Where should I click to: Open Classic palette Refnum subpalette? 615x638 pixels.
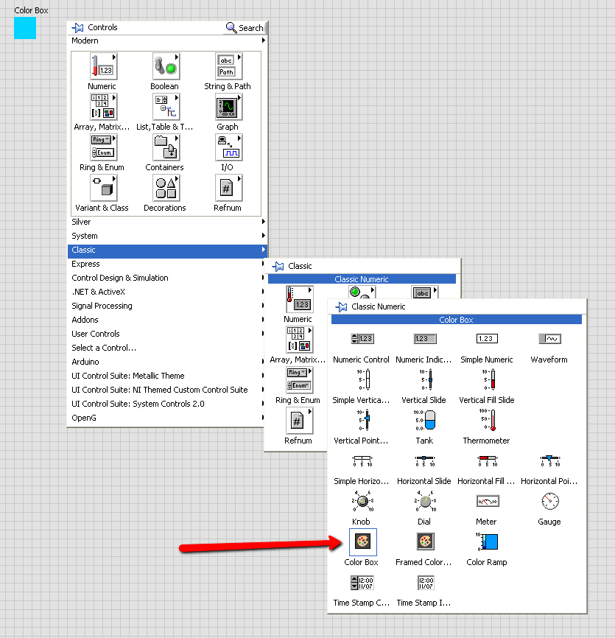(299, 421)
